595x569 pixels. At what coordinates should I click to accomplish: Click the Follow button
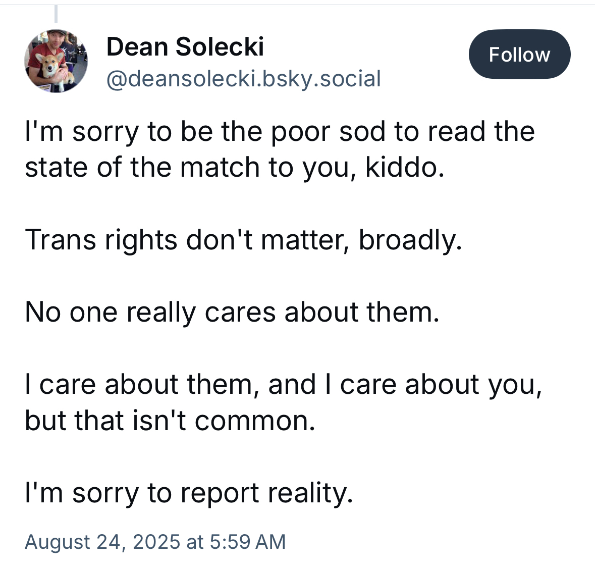(519, 55)
